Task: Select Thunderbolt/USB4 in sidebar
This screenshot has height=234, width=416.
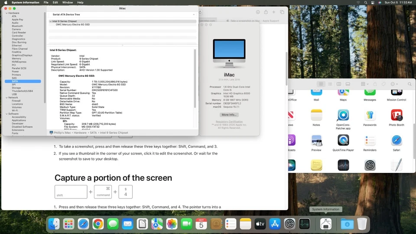Action: pos(22,91)
